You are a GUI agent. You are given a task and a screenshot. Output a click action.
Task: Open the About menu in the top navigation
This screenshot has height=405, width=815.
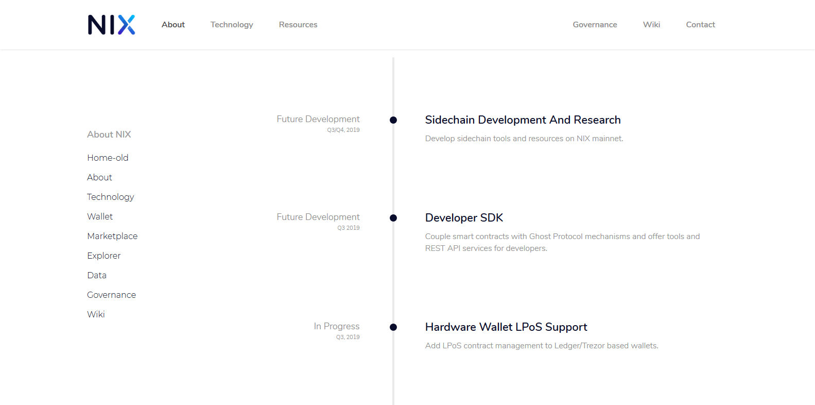pos(173,25)
